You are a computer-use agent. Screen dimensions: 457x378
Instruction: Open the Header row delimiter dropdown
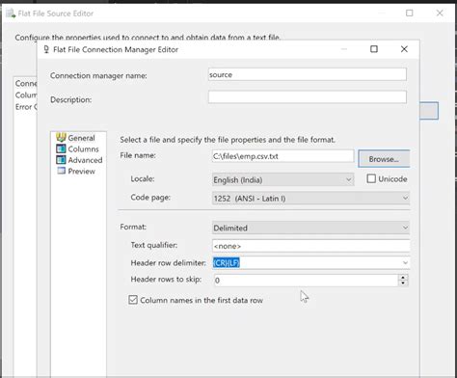pyautogui.click(x=405, y=262)
